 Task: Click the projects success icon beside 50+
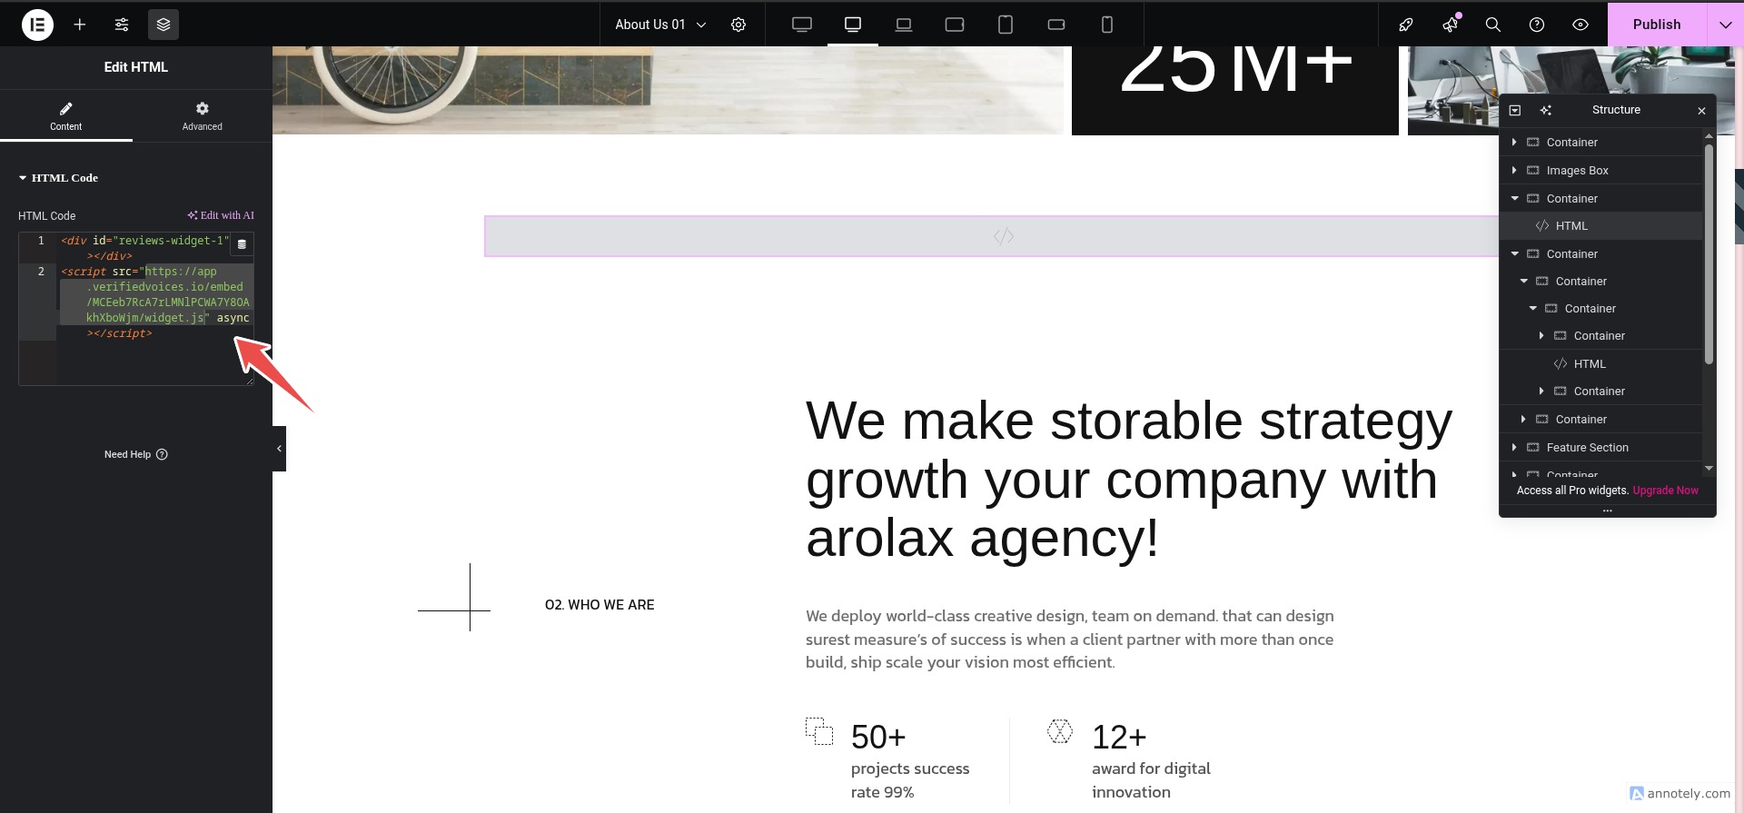coord(819,731)
